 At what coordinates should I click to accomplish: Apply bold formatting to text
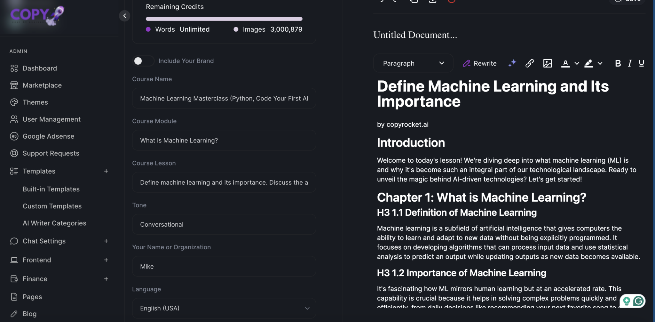(x=618, y=63)
